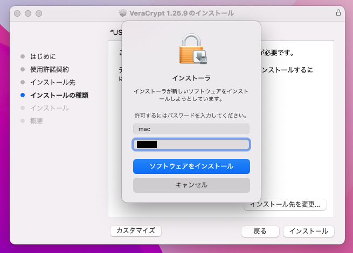
Task: Click the カスタマイズ button
Action: (135, 230)
